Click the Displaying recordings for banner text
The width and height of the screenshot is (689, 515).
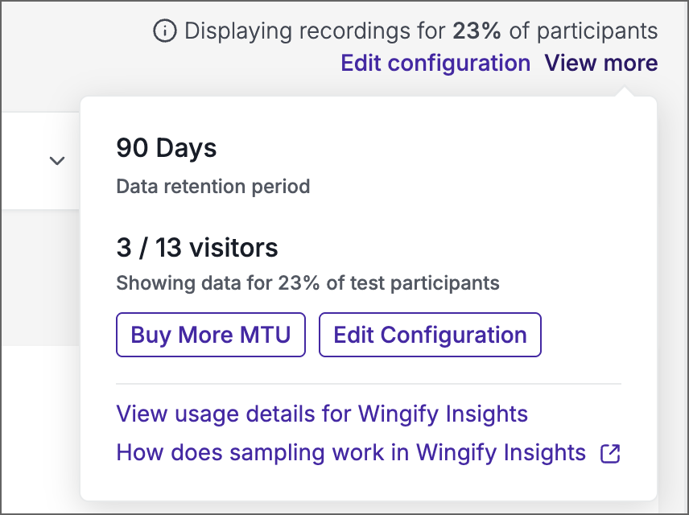(x=315, y=31)
